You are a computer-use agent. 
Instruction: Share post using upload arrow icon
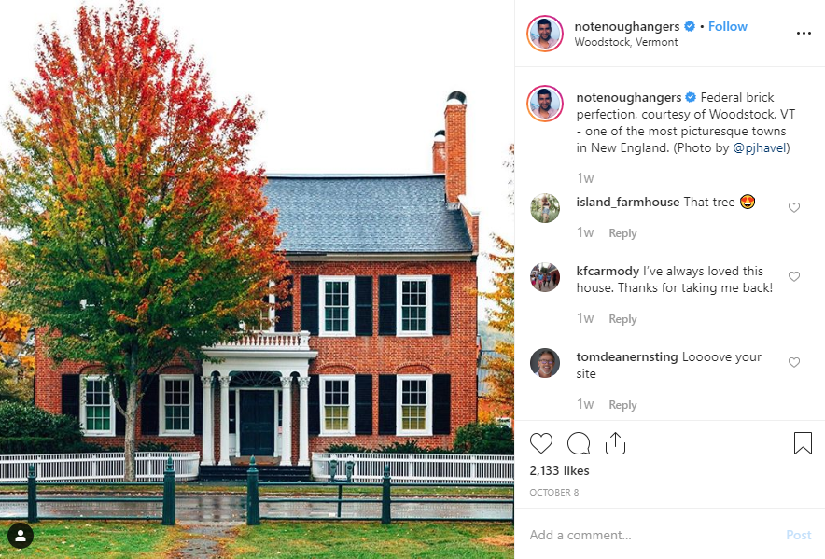point(615,443)
